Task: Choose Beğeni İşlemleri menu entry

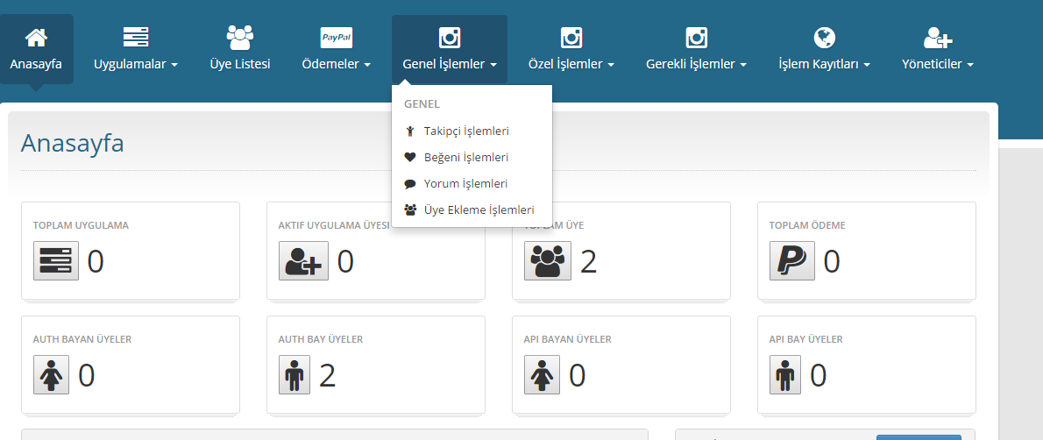Action: coord(465,158)
